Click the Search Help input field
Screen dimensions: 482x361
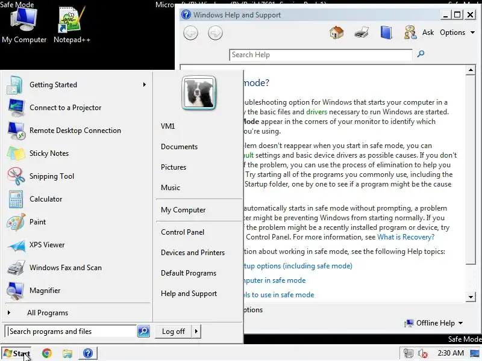pyautogui.click(x=321, y=55)
